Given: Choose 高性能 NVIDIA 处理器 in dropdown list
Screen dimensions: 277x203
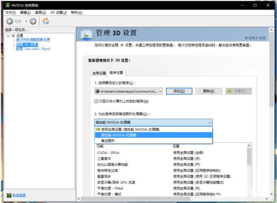Looking at the screenshot, I should [x=154, y=135].
